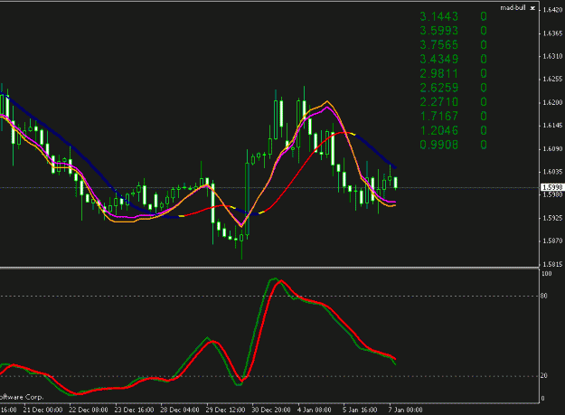Click the 1.6255 price scale label
565x415 pixels.
552,80
